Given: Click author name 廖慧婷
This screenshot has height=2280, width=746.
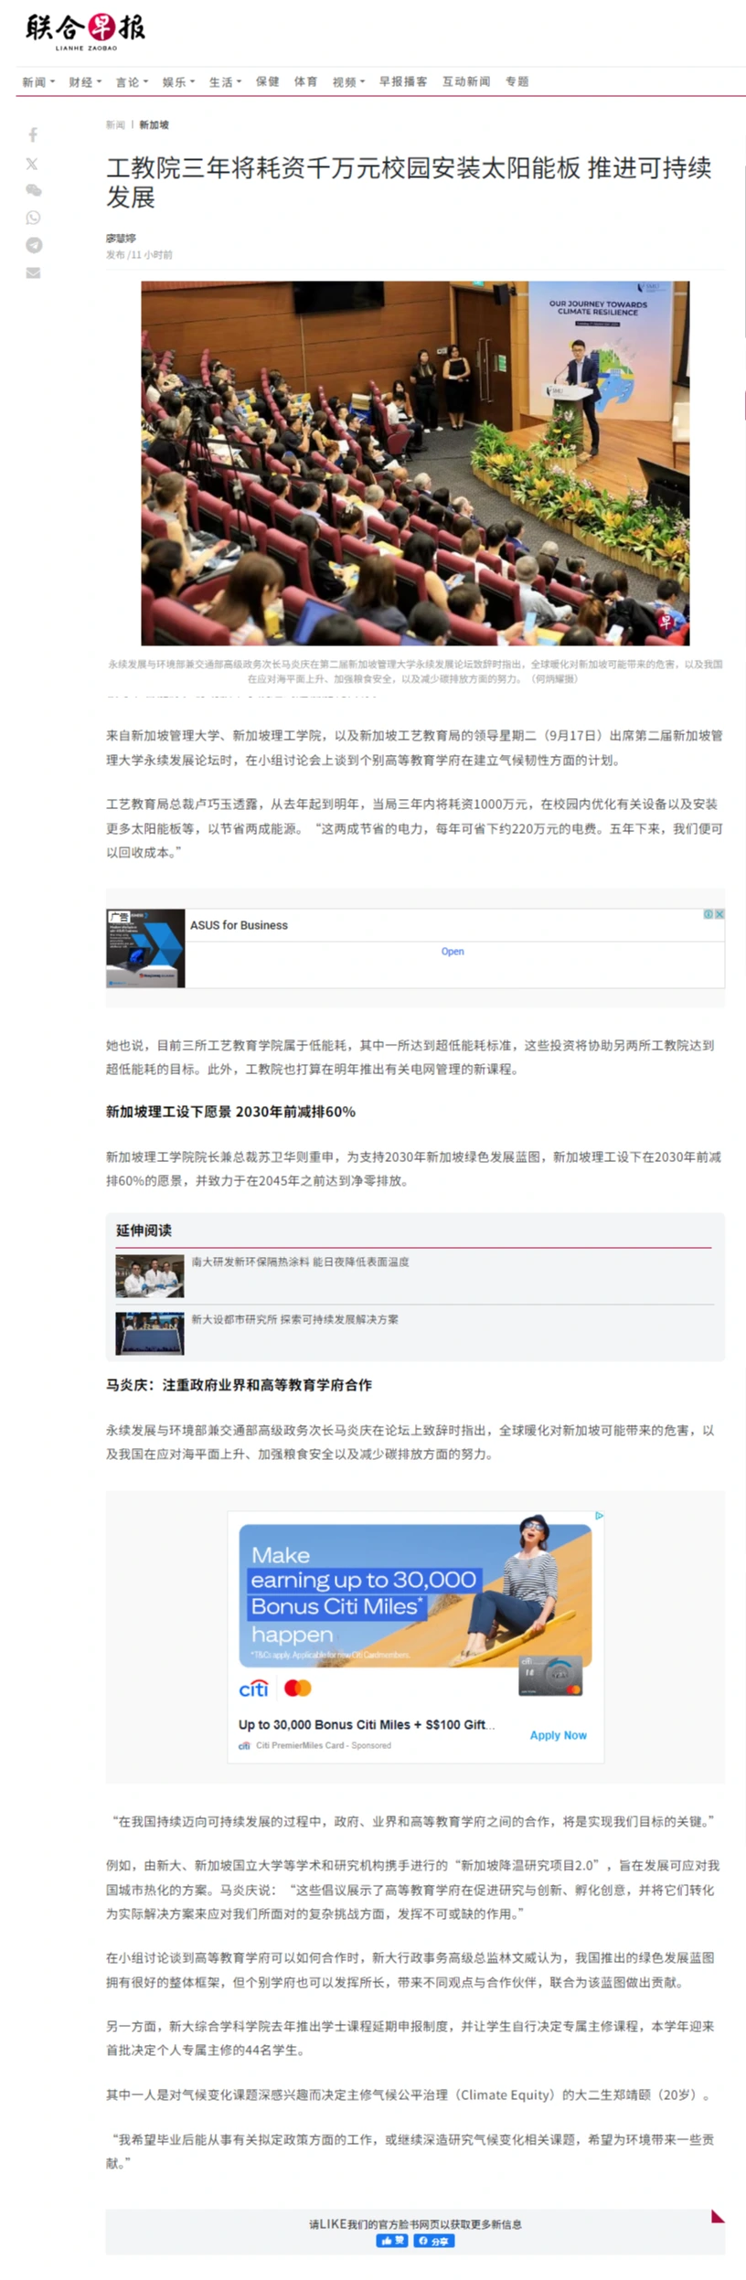Looking at the screenshot, I should click(x=121, y=239).
